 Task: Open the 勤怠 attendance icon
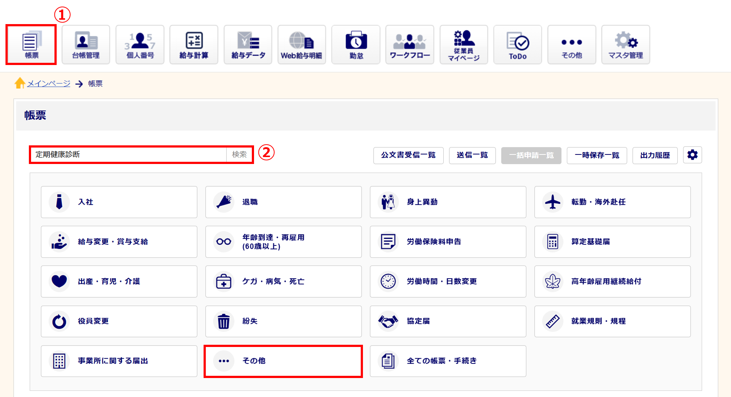356,45
